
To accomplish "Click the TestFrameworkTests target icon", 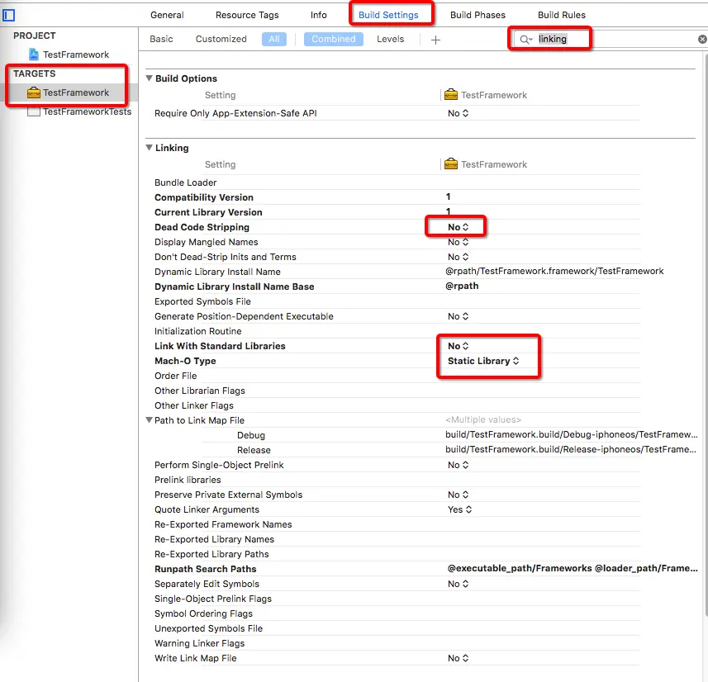I will [x=33, y=112].
